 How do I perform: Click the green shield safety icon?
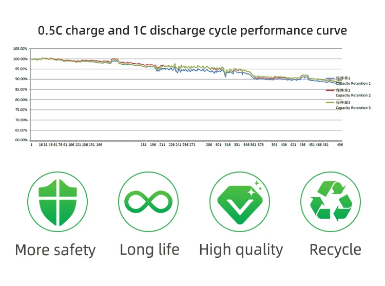[57, 202]
